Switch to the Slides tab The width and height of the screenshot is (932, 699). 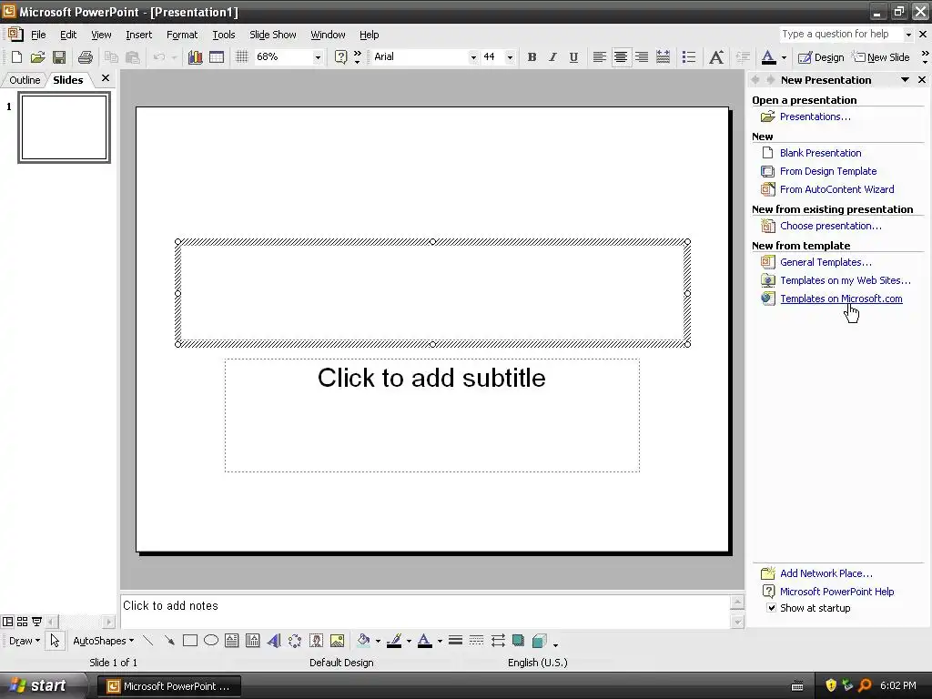tap(67, 80)
